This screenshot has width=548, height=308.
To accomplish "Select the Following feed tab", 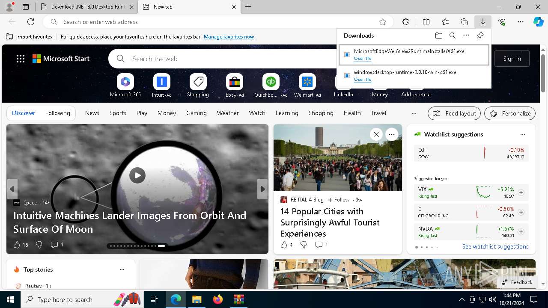I will pos(57,113).
